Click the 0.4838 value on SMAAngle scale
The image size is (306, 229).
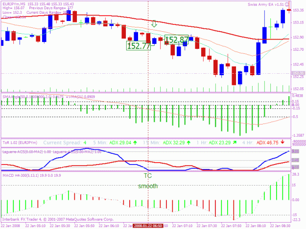coord(298,96)
